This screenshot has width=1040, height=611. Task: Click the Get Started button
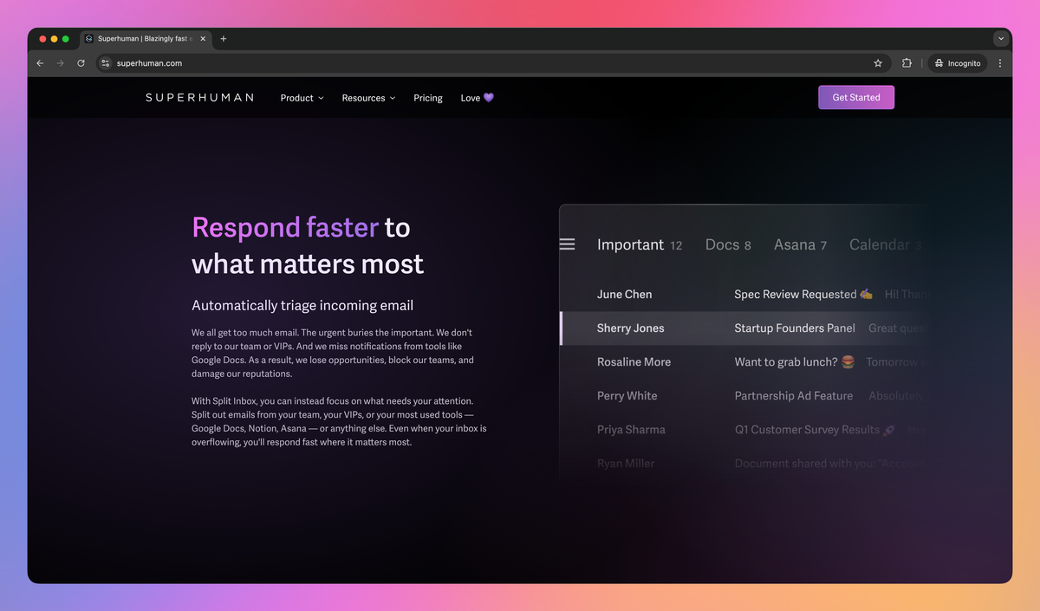coord(856,98)
